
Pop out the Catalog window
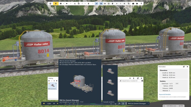pos(138,78)
